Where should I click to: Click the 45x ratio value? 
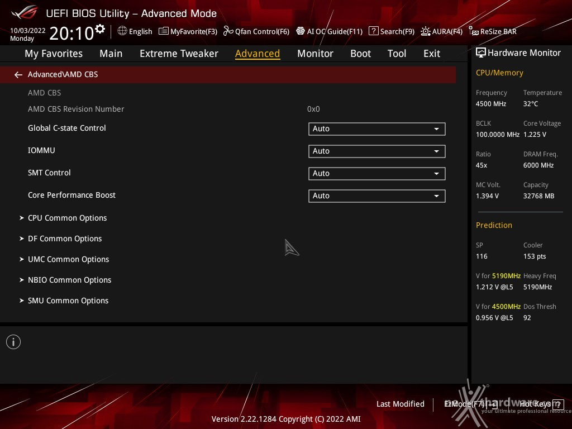pos(481,165)
